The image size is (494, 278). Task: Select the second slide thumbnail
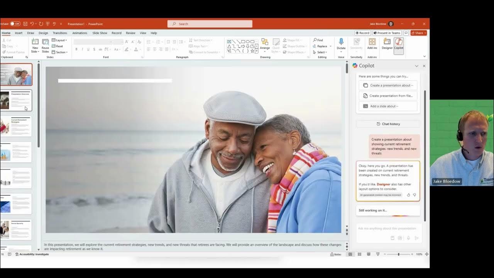tap(17, 100)
